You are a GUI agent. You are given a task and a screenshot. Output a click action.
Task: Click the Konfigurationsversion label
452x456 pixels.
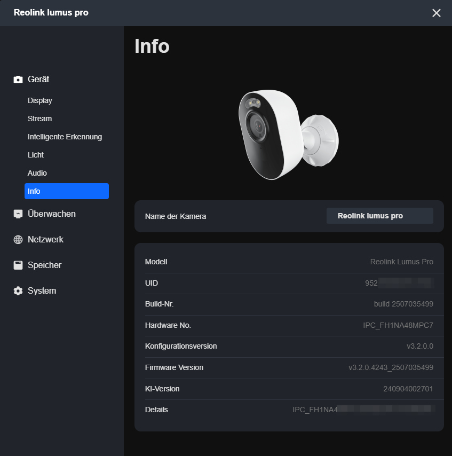tap(181, 347)
